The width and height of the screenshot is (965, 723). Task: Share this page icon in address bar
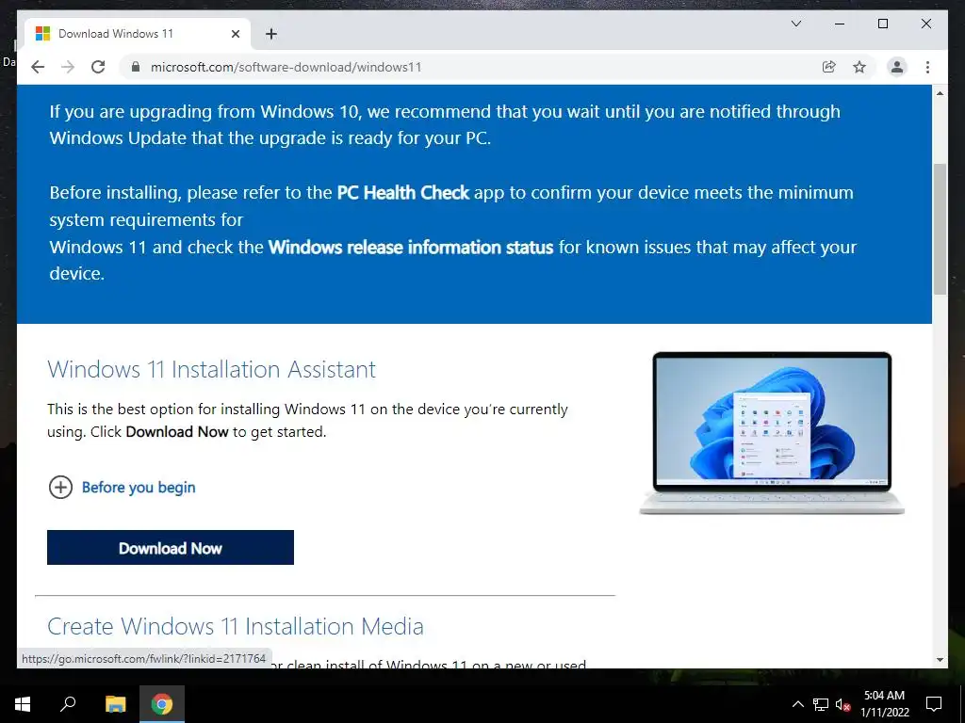coord(829,67)
